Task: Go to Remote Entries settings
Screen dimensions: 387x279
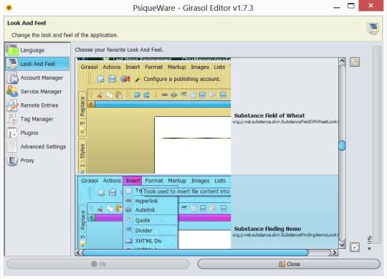Action: tap(37, 105)
